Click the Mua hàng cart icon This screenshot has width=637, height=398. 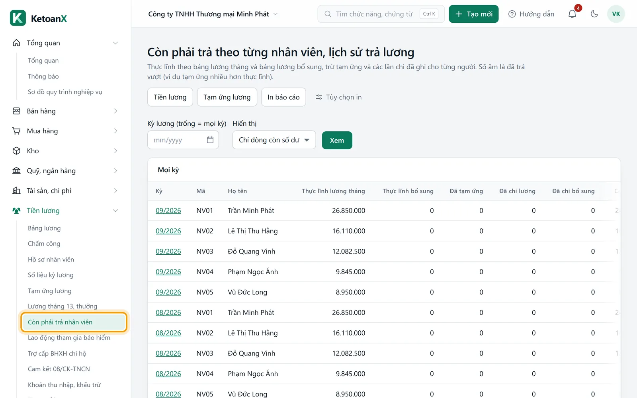click(x=16, y=131)
